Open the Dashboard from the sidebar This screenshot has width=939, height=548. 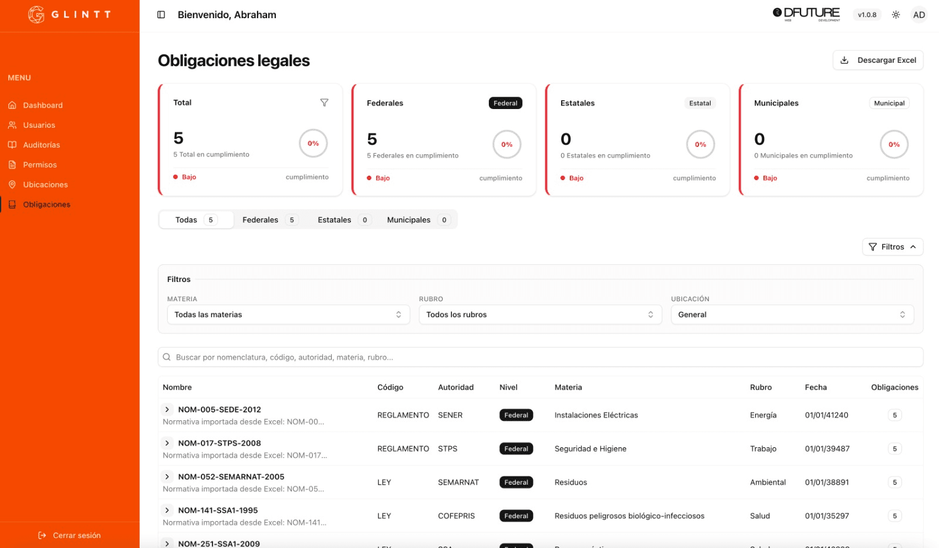tap(42, 105)
